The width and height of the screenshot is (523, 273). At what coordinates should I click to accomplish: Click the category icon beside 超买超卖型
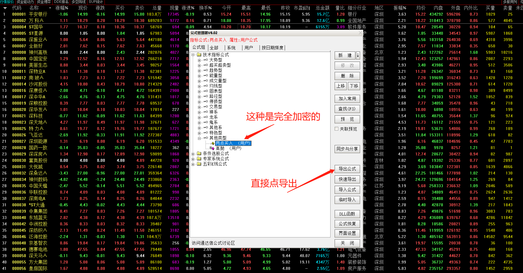(205, 65)
